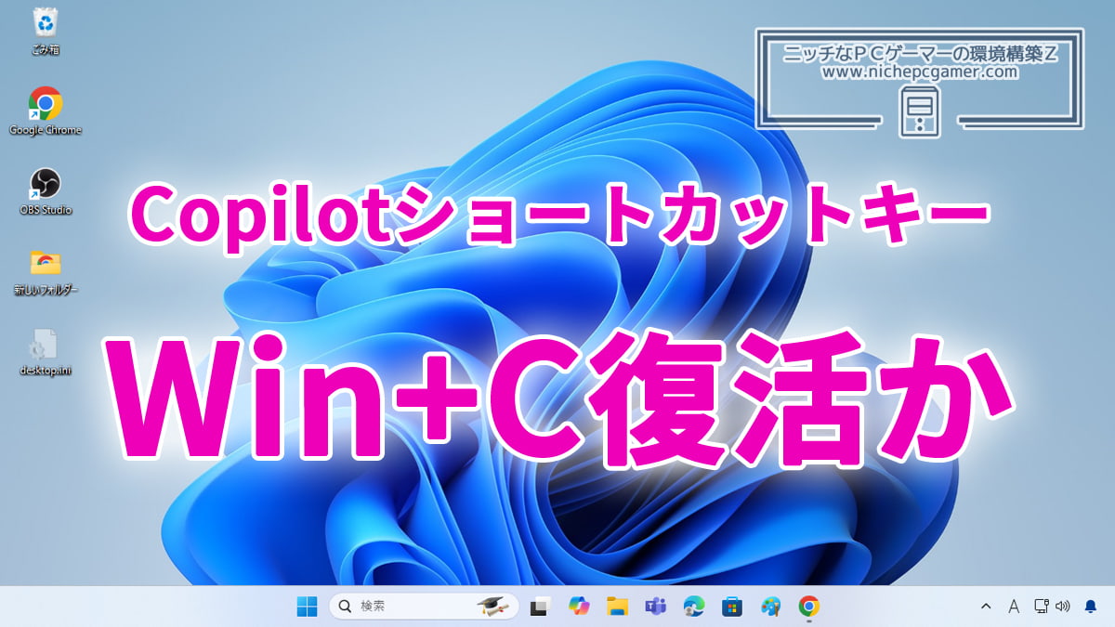Select the Google Chrome desktop shortcut
Screen dimensions: 1115x627
[x=45, y=111]
